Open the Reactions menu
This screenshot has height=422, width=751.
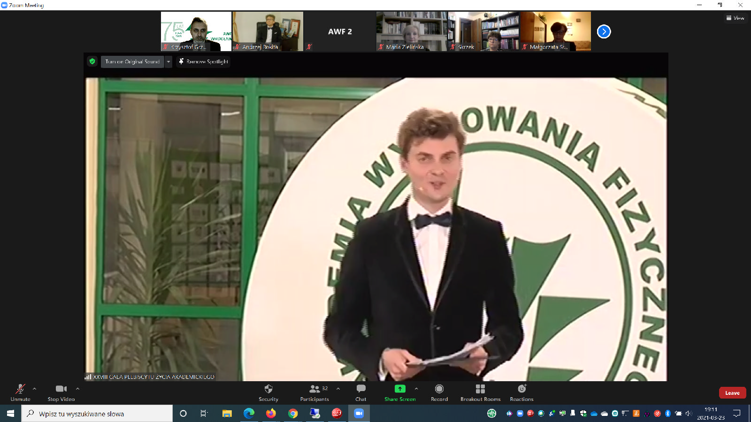[521, 393]
